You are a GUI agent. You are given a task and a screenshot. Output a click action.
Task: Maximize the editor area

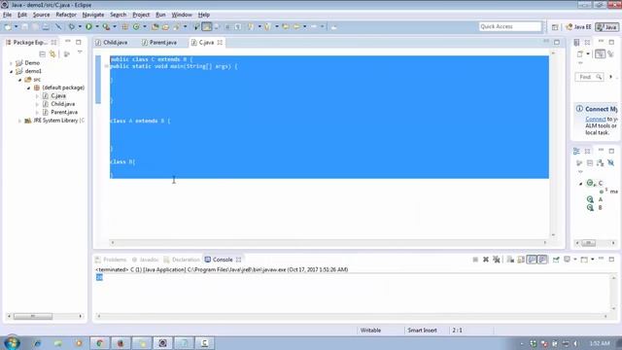point(557,42)
